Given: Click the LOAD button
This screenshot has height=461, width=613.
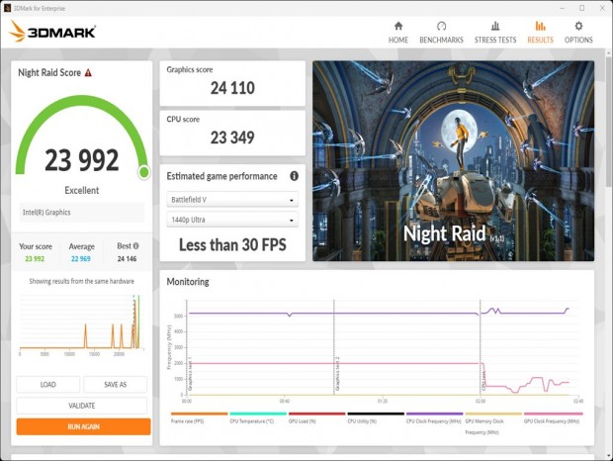Looking at the screenshot, I should point(48,385).
